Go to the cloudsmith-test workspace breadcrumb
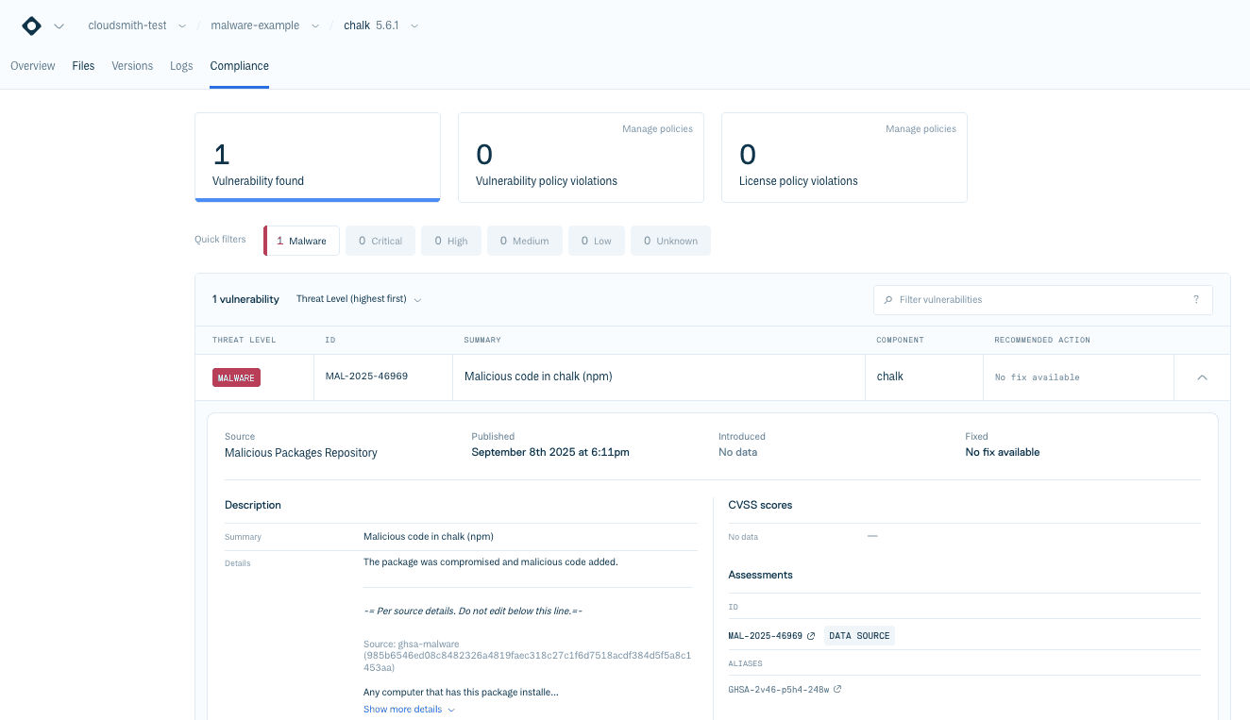Viewport: 1250px width, 720px height. click(127, 25)
